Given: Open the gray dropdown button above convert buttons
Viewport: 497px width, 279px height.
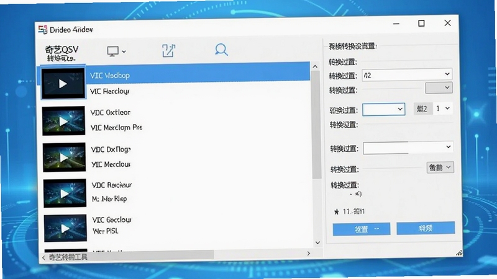Looking at the screenshot, I should (x=440, y=167).
